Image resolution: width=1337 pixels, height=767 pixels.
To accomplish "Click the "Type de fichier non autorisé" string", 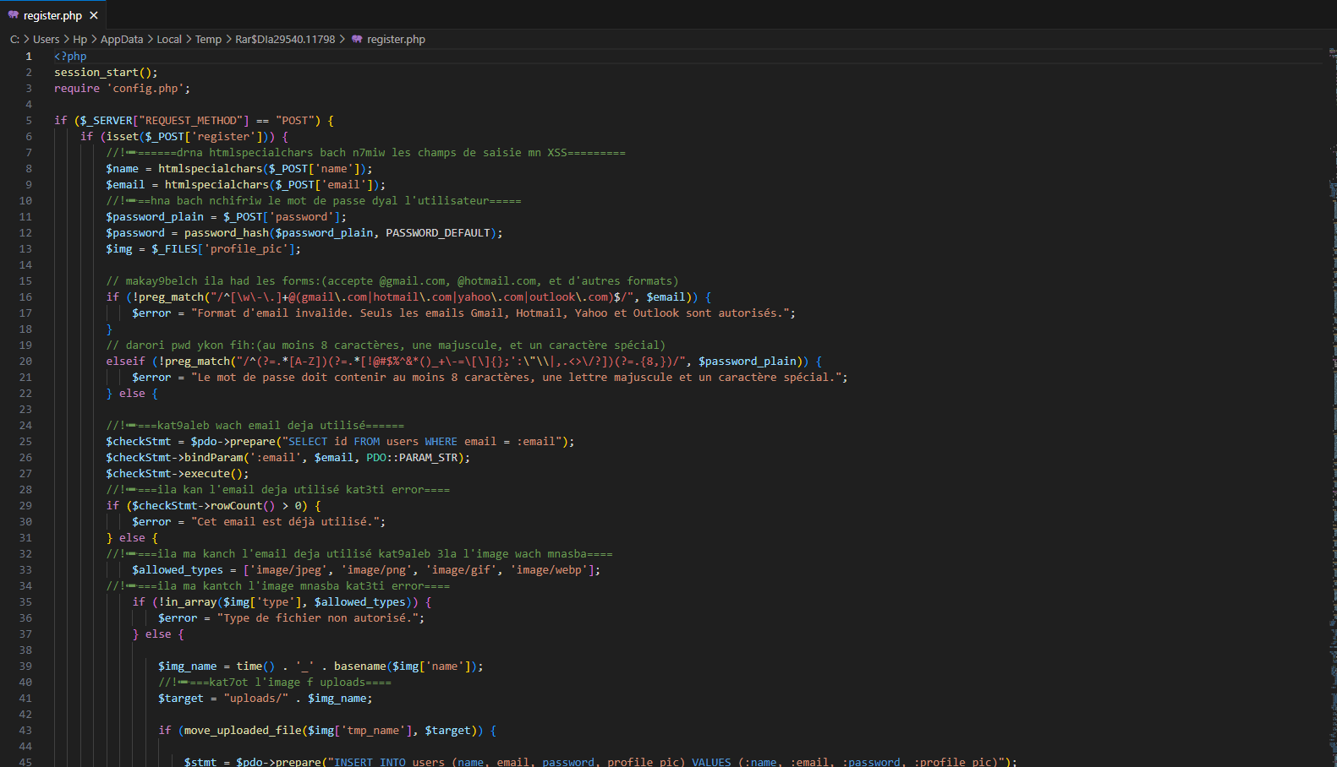I will point(318,618).
